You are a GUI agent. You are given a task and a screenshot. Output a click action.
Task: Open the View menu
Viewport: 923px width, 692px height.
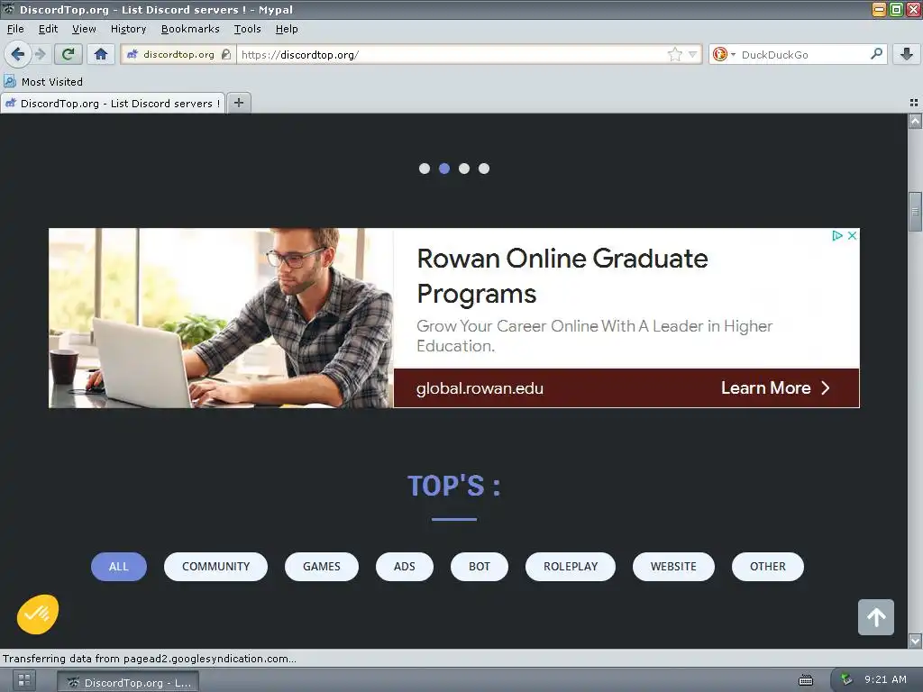(x=84, y=29)
